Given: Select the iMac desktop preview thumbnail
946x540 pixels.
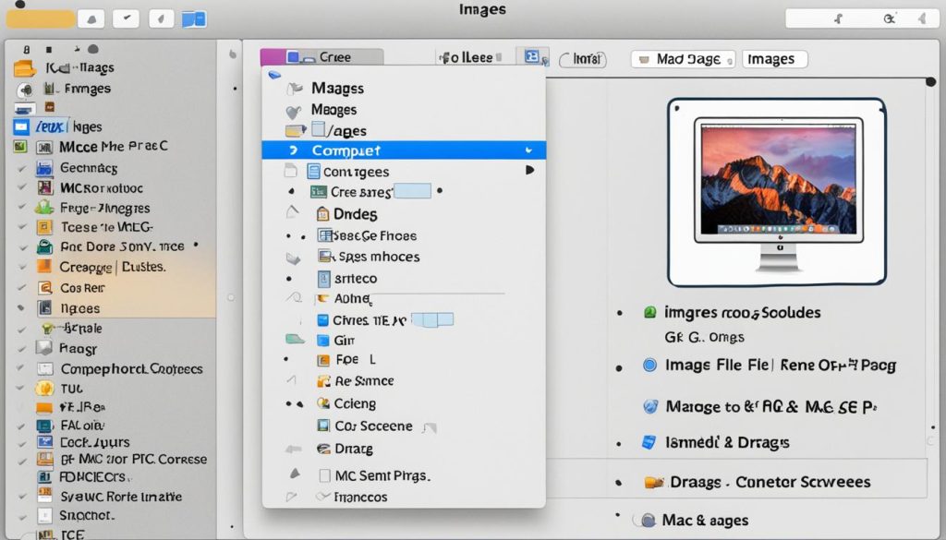Looking at the screenshot, I should pos(777,192).
